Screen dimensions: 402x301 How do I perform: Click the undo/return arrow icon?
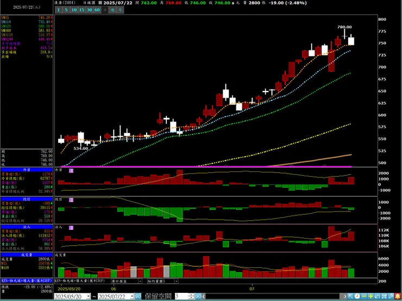377,297
